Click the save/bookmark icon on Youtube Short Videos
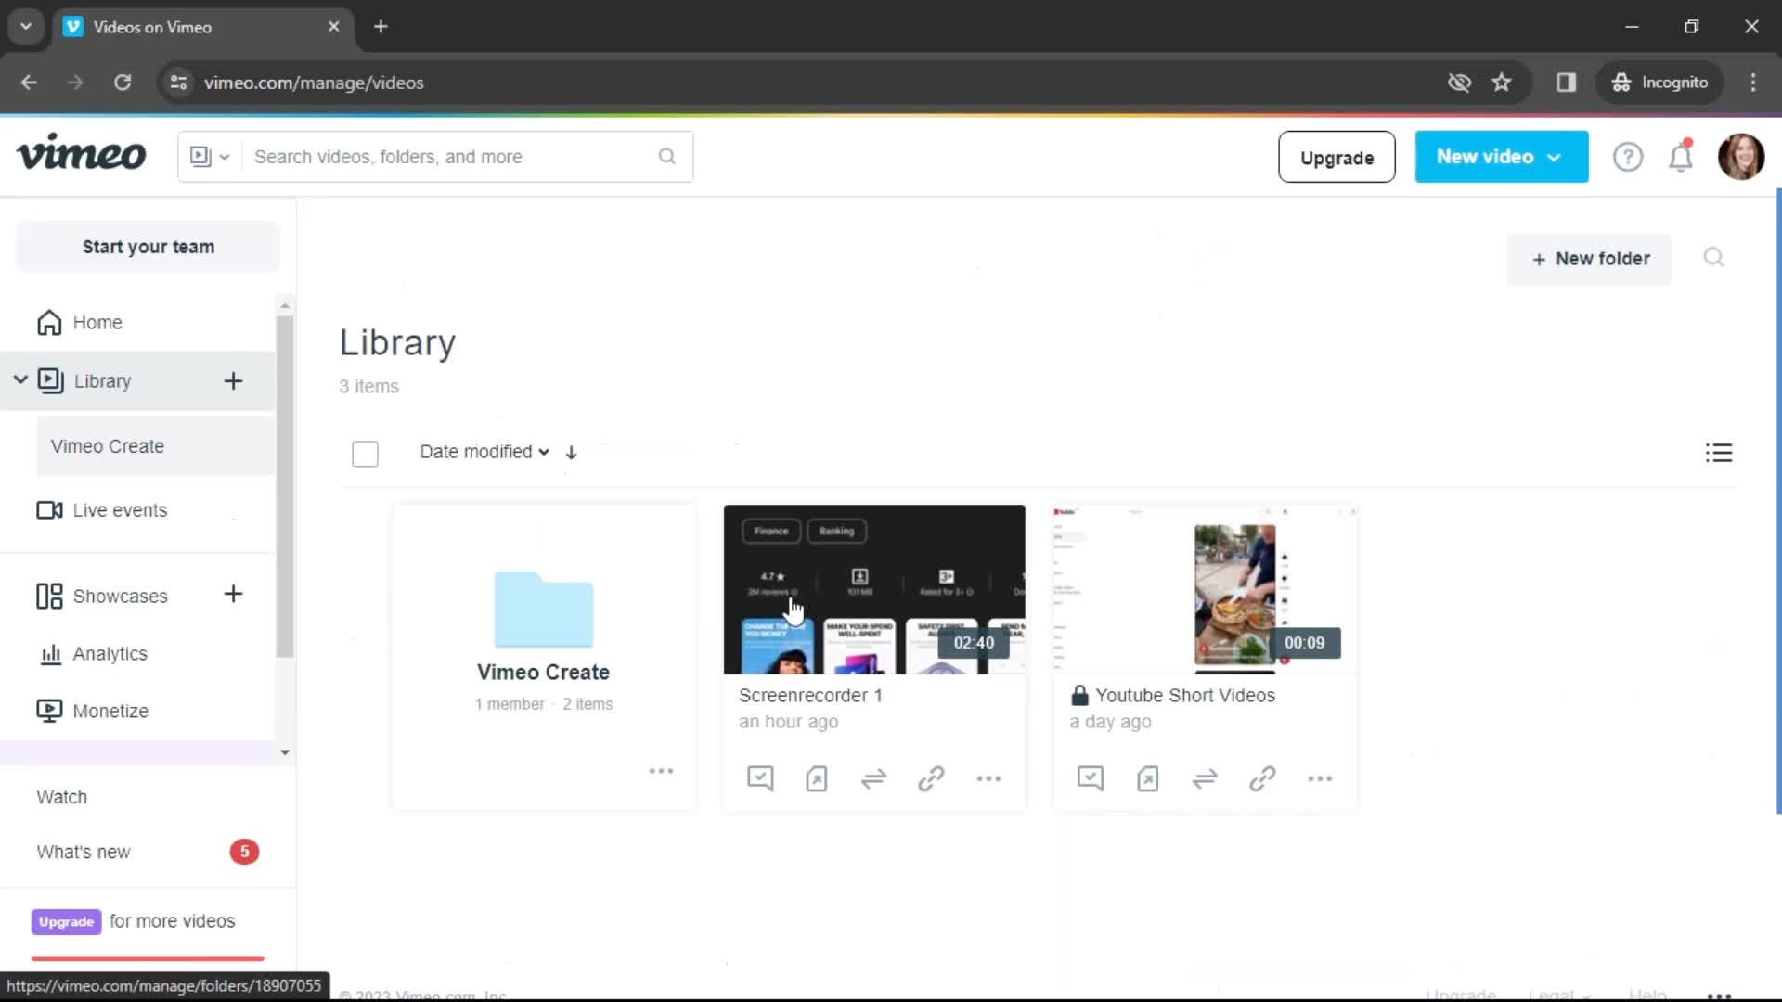The image size is (1782, 1002). (x=1149, y=778)
